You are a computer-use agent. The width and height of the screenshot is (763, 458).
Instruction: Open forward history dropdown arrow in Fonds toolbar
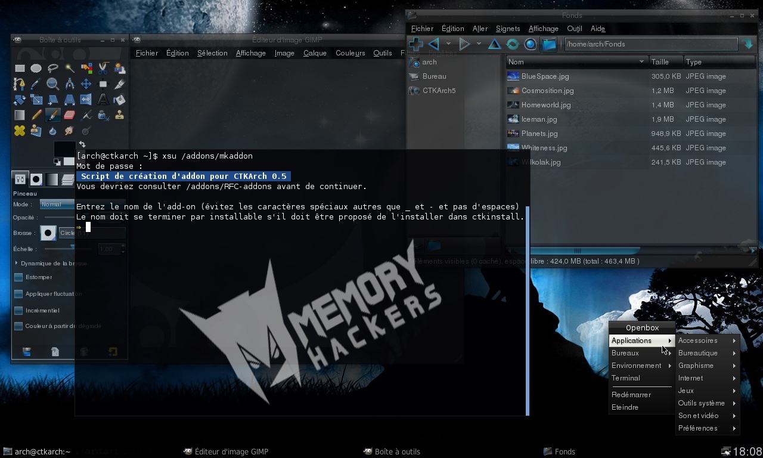pos(479,44)
